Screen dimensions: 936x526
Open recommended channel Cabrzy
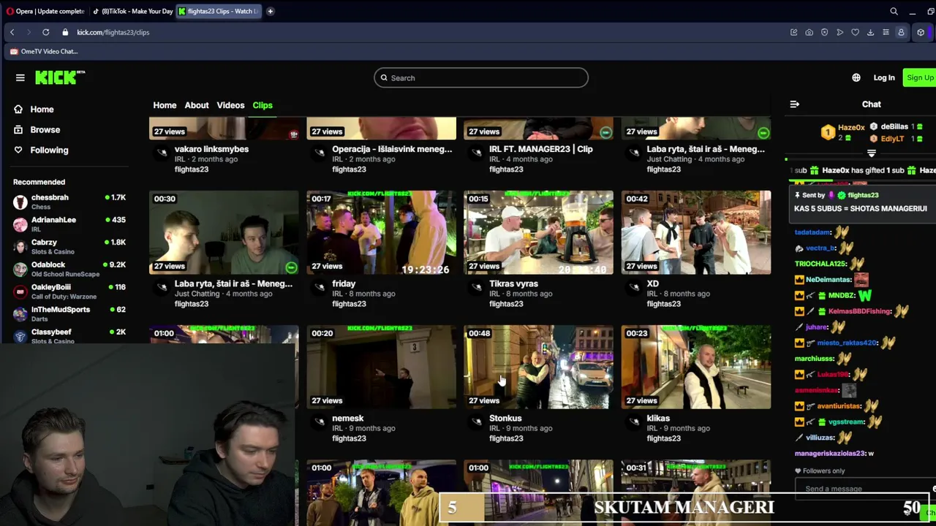pyautogui.click(x=69, y=246)
